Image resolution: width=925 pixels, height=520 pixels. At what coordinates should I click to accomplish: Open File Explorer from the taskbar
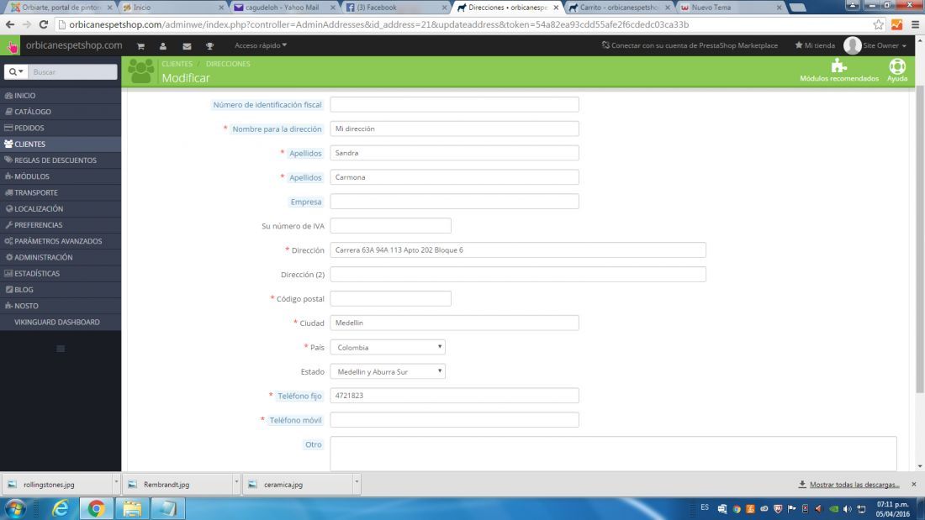point(132,508)
